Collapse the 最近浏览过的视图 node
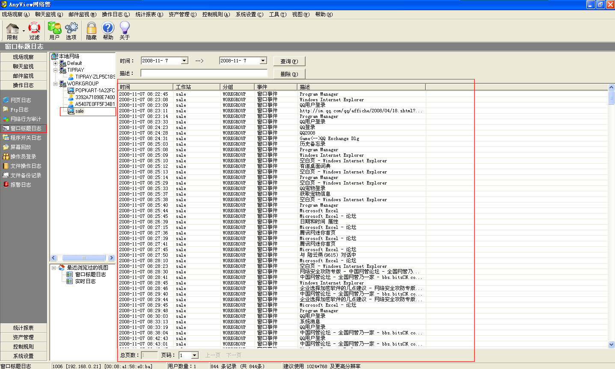The width and height of the screenshot is (615, 369). click(x=54, y=268)
